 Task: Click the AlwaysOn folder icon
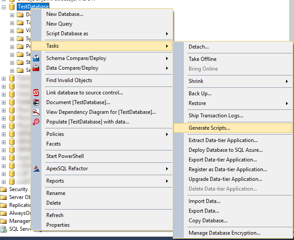pos(4,213)
